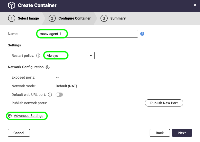
Task: Click the Default web URL port info icon
Action: 50,95
